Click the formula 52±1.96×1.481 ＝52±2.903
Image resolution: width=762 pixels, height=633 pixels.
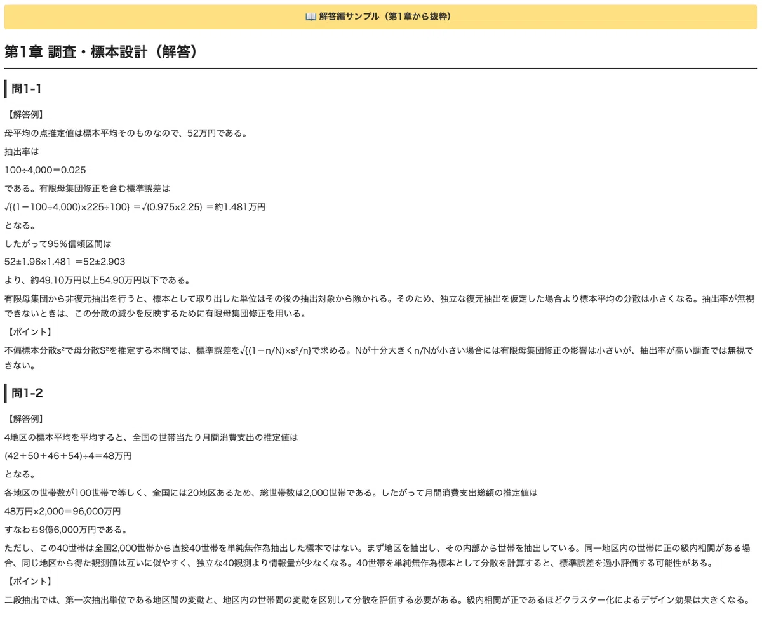65,262
